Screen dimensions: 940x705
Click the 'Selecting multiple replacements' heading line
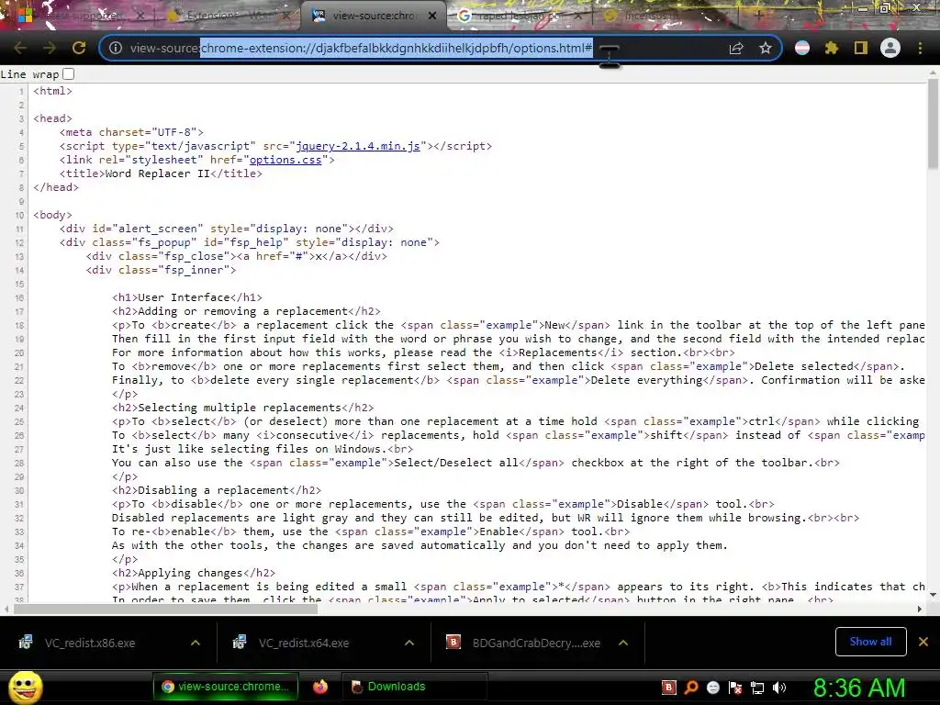(242, 408)
